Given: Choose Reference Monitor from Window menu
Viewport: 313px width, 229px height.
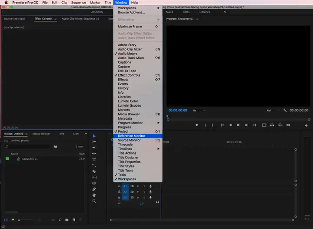Looking at the screenshot, I should (x=138, y=136).
